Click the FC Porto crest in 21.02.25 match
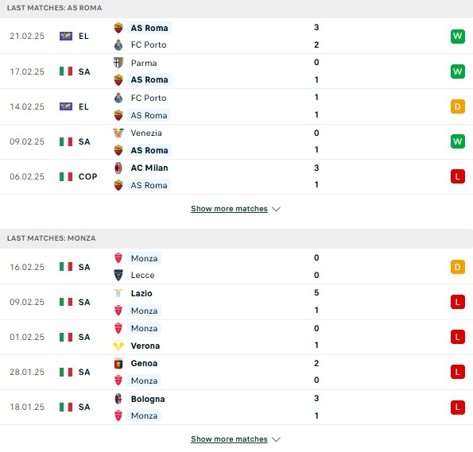The image size is (473, 452). (x=118, y=45)
